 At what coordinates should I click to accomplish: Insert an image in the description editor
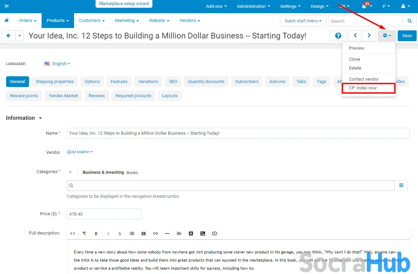point(203,234)
